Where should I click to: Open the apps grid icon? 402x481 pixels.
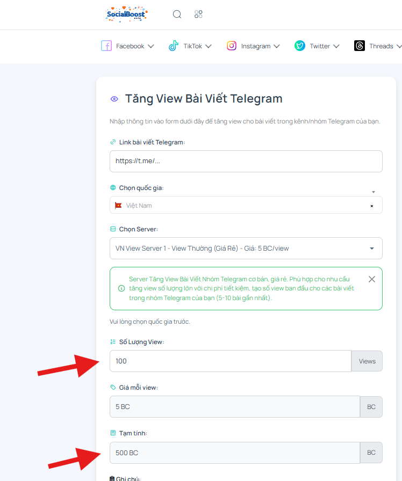click(198, 14)
